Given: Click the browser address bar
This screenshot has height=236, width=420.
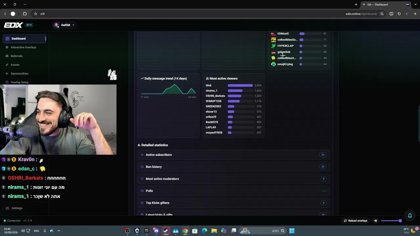Looking at the screenshot, I should 362,14.
